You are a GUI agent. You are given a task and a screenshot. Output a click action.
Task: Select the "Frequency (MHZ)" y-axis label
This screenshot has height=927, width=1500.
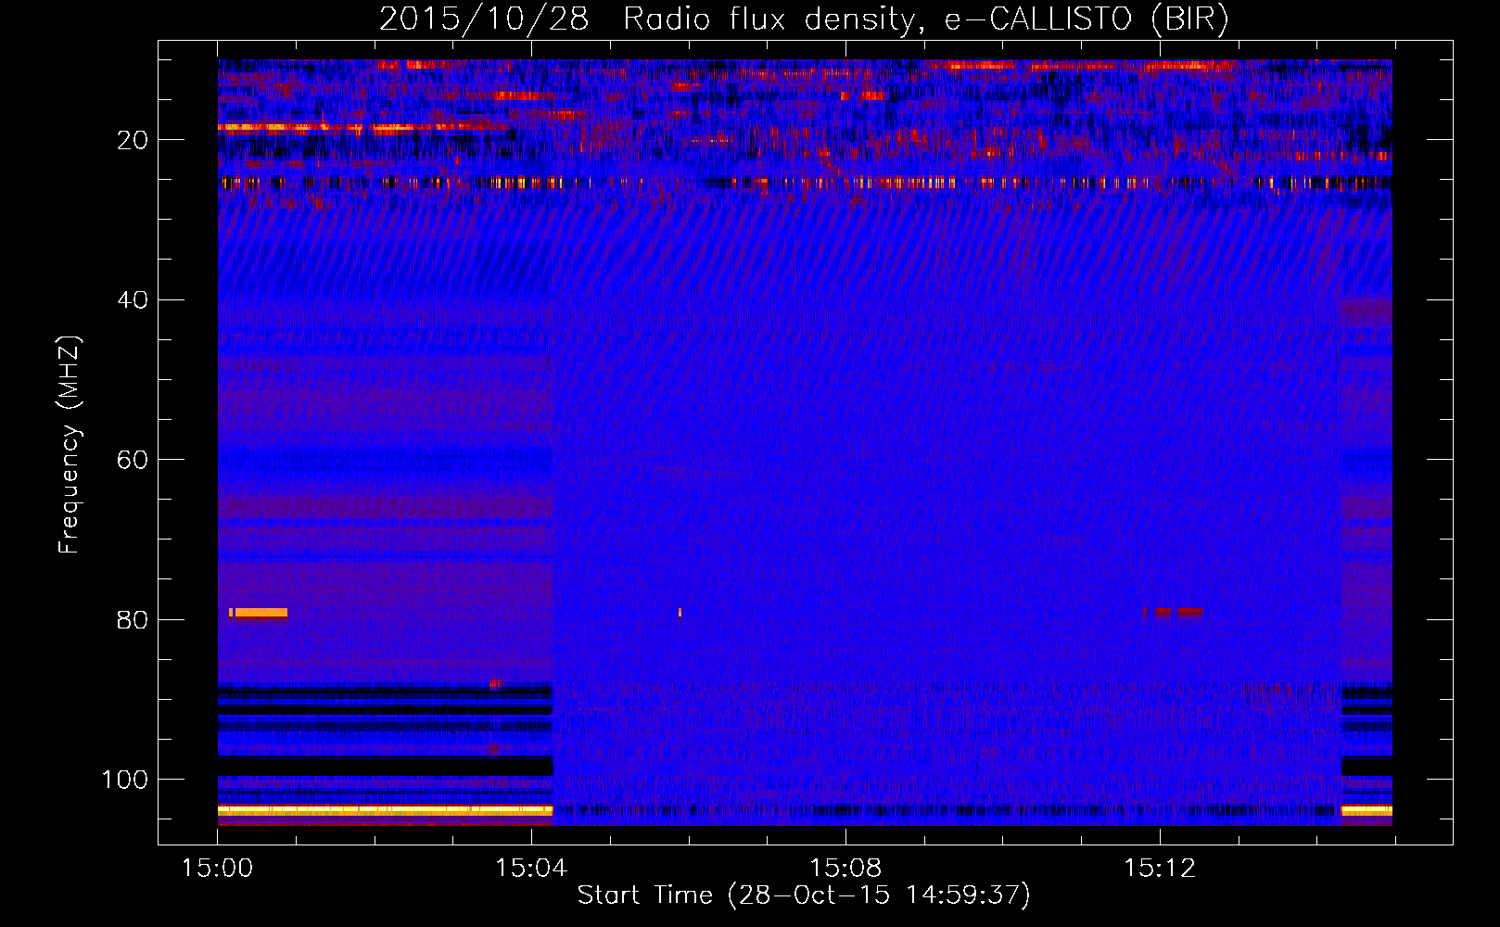pos(70,445)
